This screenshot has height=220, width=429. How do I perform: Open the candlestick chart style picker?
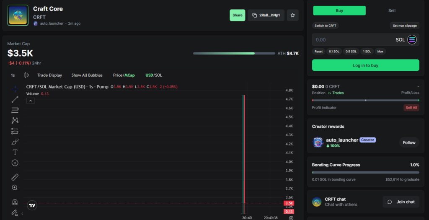click(x=26, y=75)
